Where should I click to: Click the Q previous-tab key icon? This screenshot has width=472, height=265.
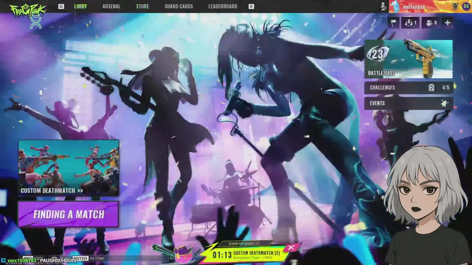tap(61, 7)
